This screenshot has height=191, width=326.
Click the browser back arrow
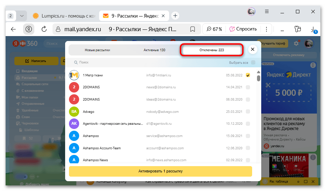13,29
